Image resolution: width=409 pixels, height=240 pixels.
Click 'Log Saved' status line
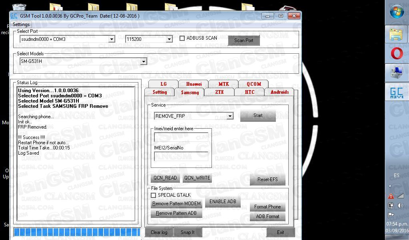pyautogui.click(x=28, y=153)
